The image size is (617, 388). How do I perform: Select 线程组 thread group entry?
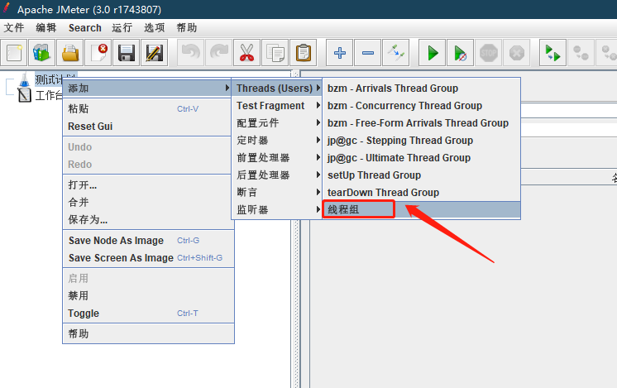pos(422,209)
